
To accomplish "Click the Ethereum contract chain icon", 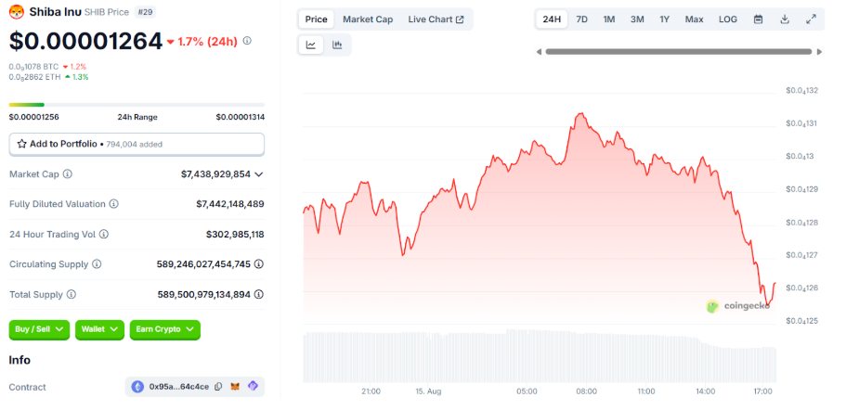I will tap(138, 387).
